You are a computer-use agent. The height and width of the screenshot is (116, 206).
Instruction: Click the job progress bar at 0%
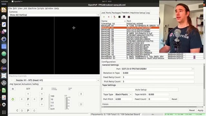(x=153, y=114)
